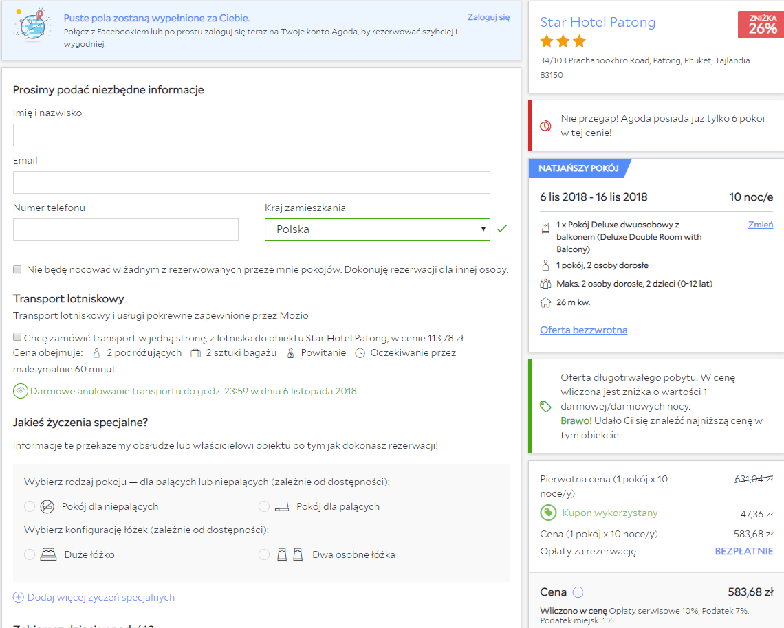The height and width of the screenshot is (628, 784).
Task: Select Pokój dla palących radio button
Action: [264, 506]
